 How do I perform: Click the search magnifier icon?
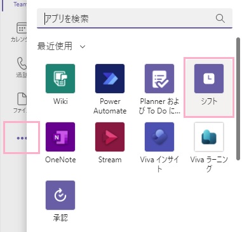(220, 18)
